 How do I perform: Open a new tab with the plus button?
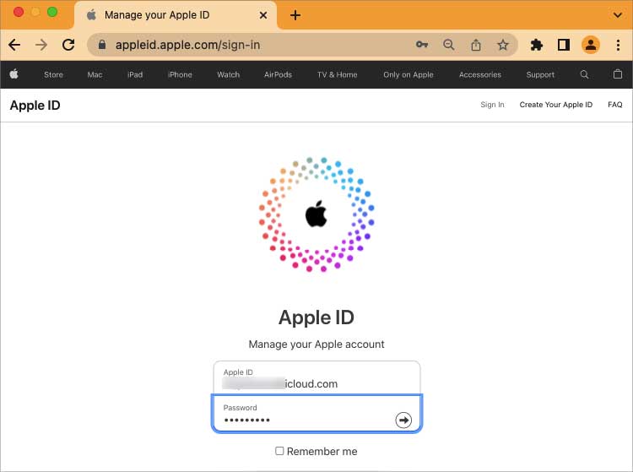[x=295, y=15]
